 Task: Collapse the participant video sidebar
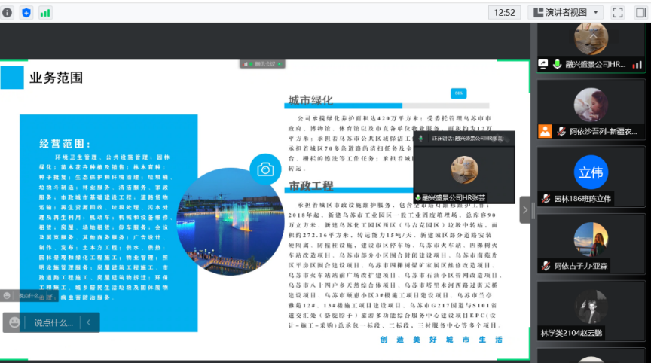coord(524,209)
